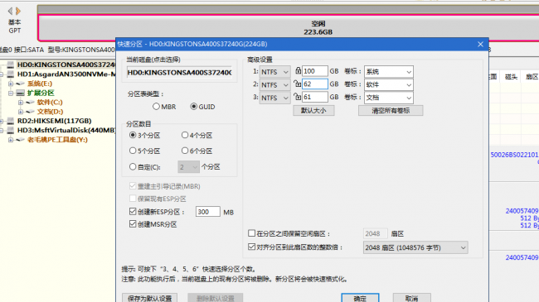Image resolution: width=539 pixels, height=302 pixels.
Task: Open partition 1 NTFS file system dropdown
Action: point(275,72)
